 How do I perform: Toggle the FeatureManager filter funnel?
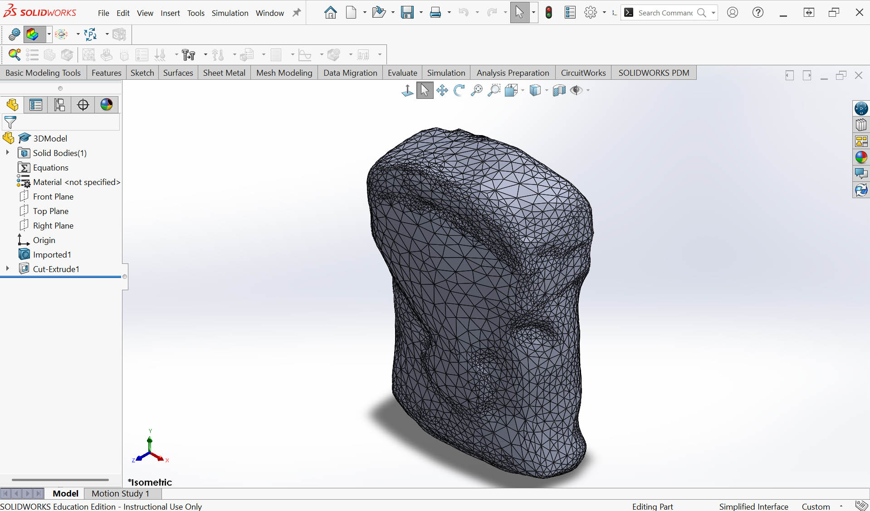(10, 122)
